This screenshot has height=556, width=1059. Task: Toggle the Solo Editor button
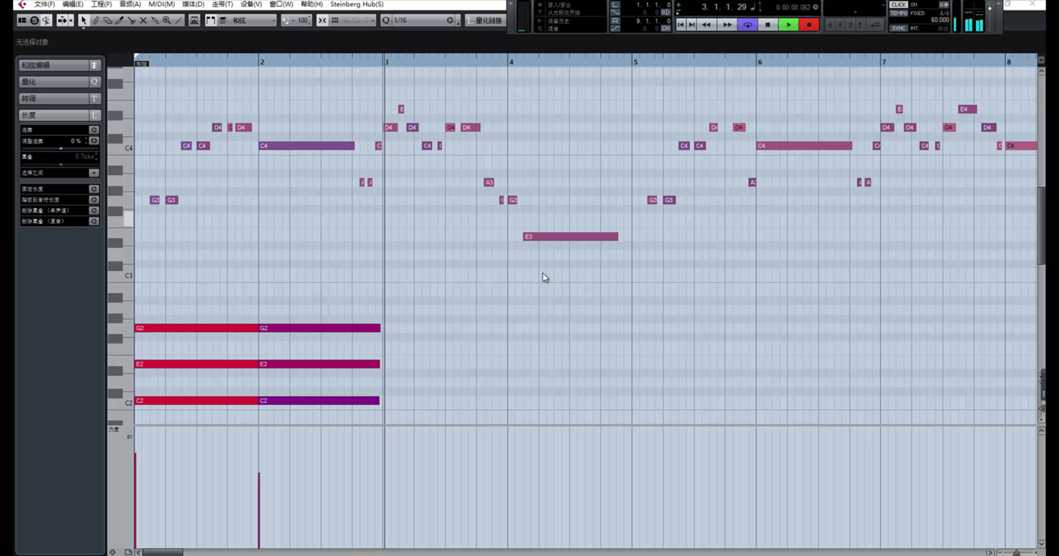click(35, 20)
